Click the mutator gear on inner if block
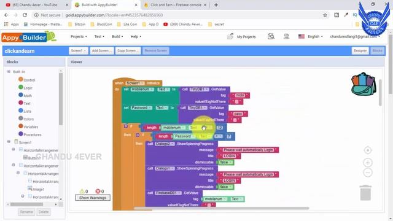The height and width of the screenshot is (221, 393). (138, 135)
